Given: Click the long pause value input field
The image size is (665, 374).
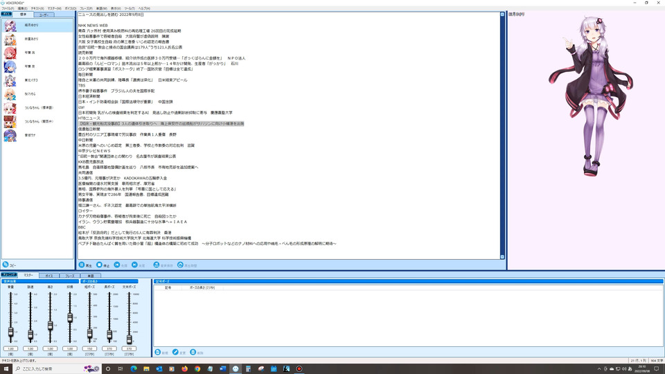Looking at the screenshot, I should coord(109,348).
